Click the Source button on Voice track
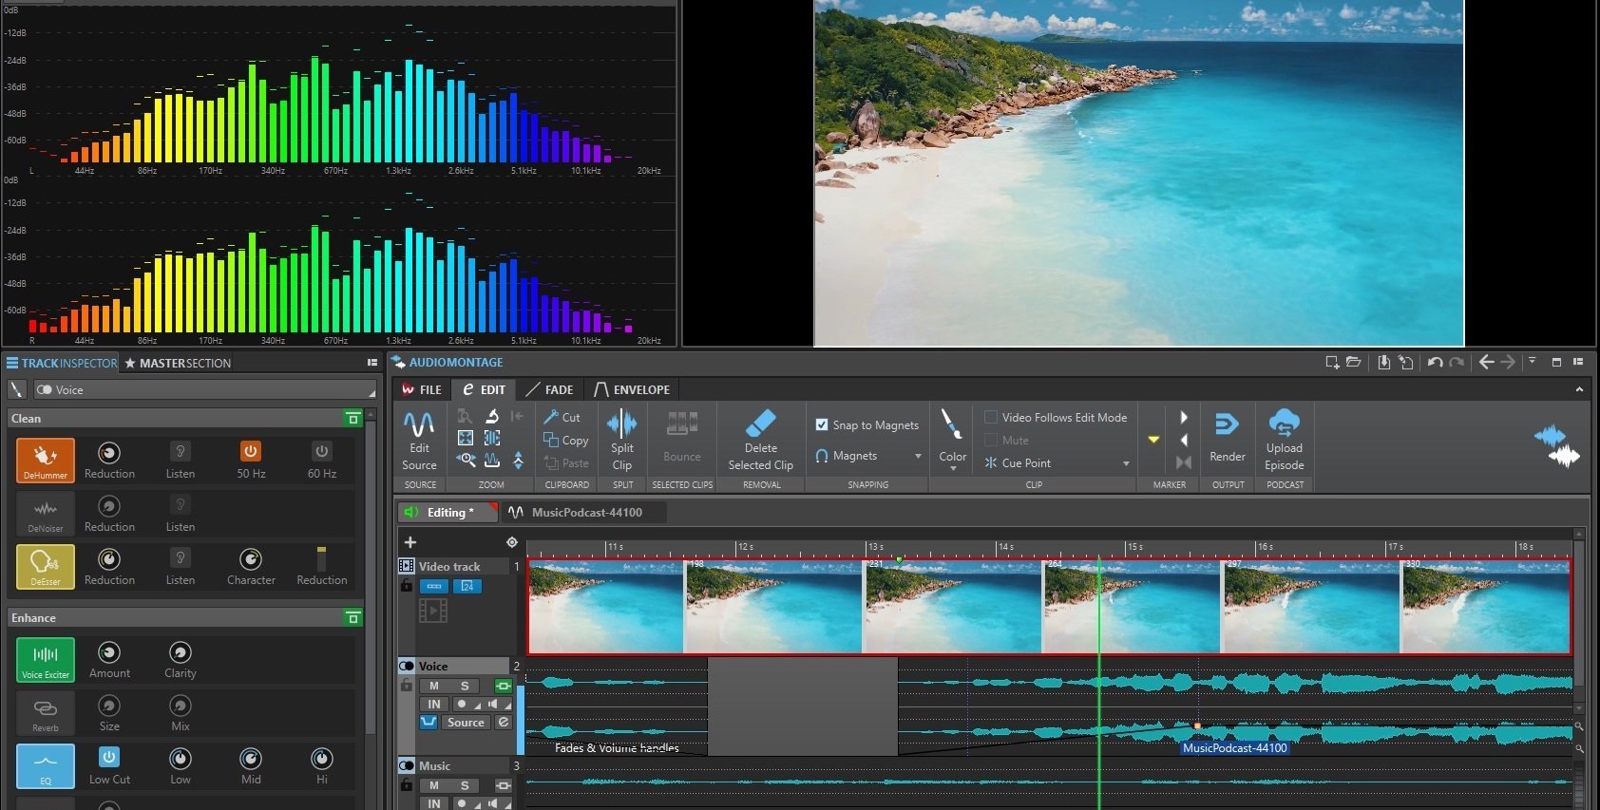This screenshot has width=1600, height=810. [466, 723]
